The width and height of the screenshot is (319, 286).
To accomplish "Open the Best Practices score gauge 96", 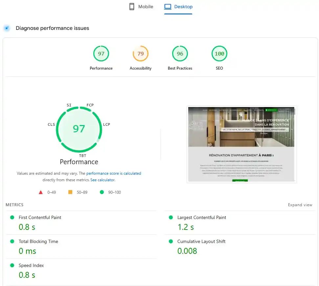I will pyautogui.click(x=180, y=54).
